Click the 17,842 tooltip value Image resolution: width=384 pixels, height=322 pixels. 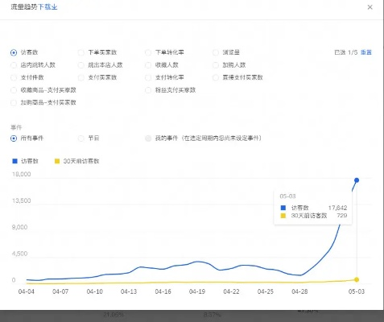coord(337,208)
